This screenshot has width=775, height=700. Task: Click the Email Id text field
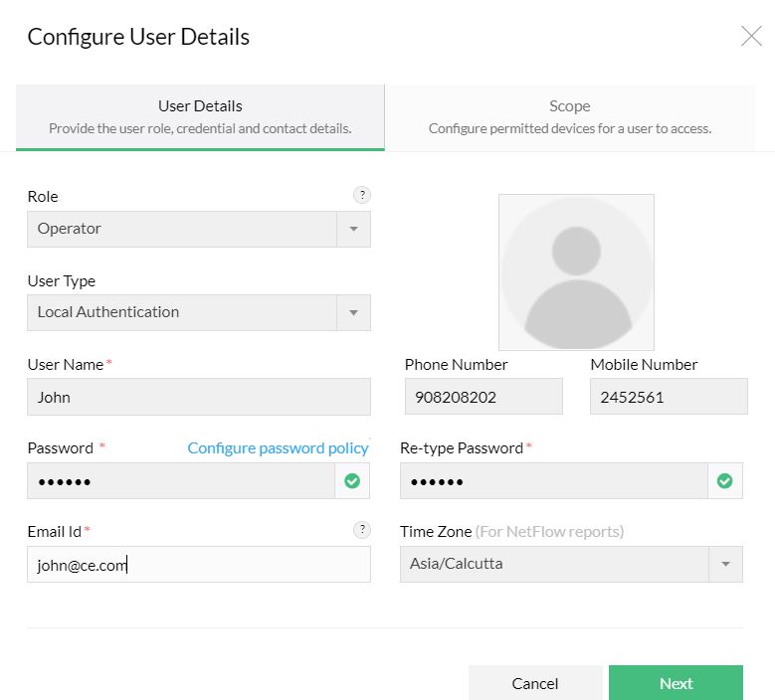point(198,564)
